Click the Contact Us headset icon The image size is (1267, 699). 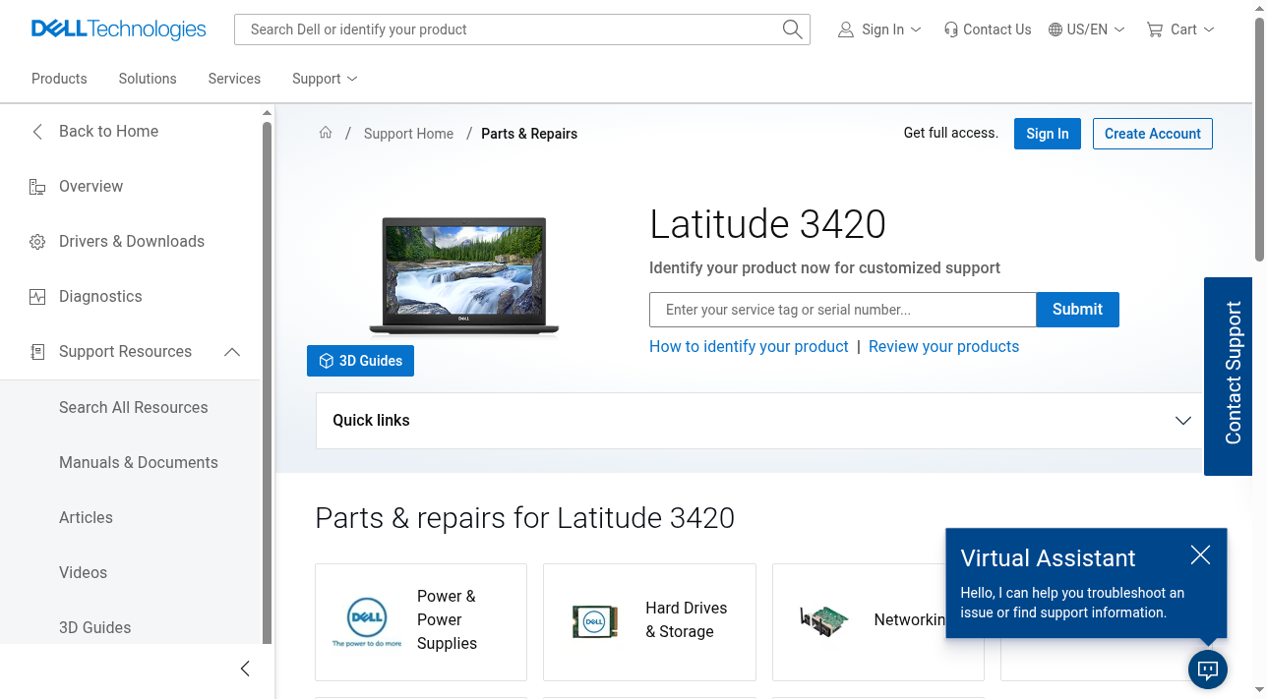click(x=950, y=29)
